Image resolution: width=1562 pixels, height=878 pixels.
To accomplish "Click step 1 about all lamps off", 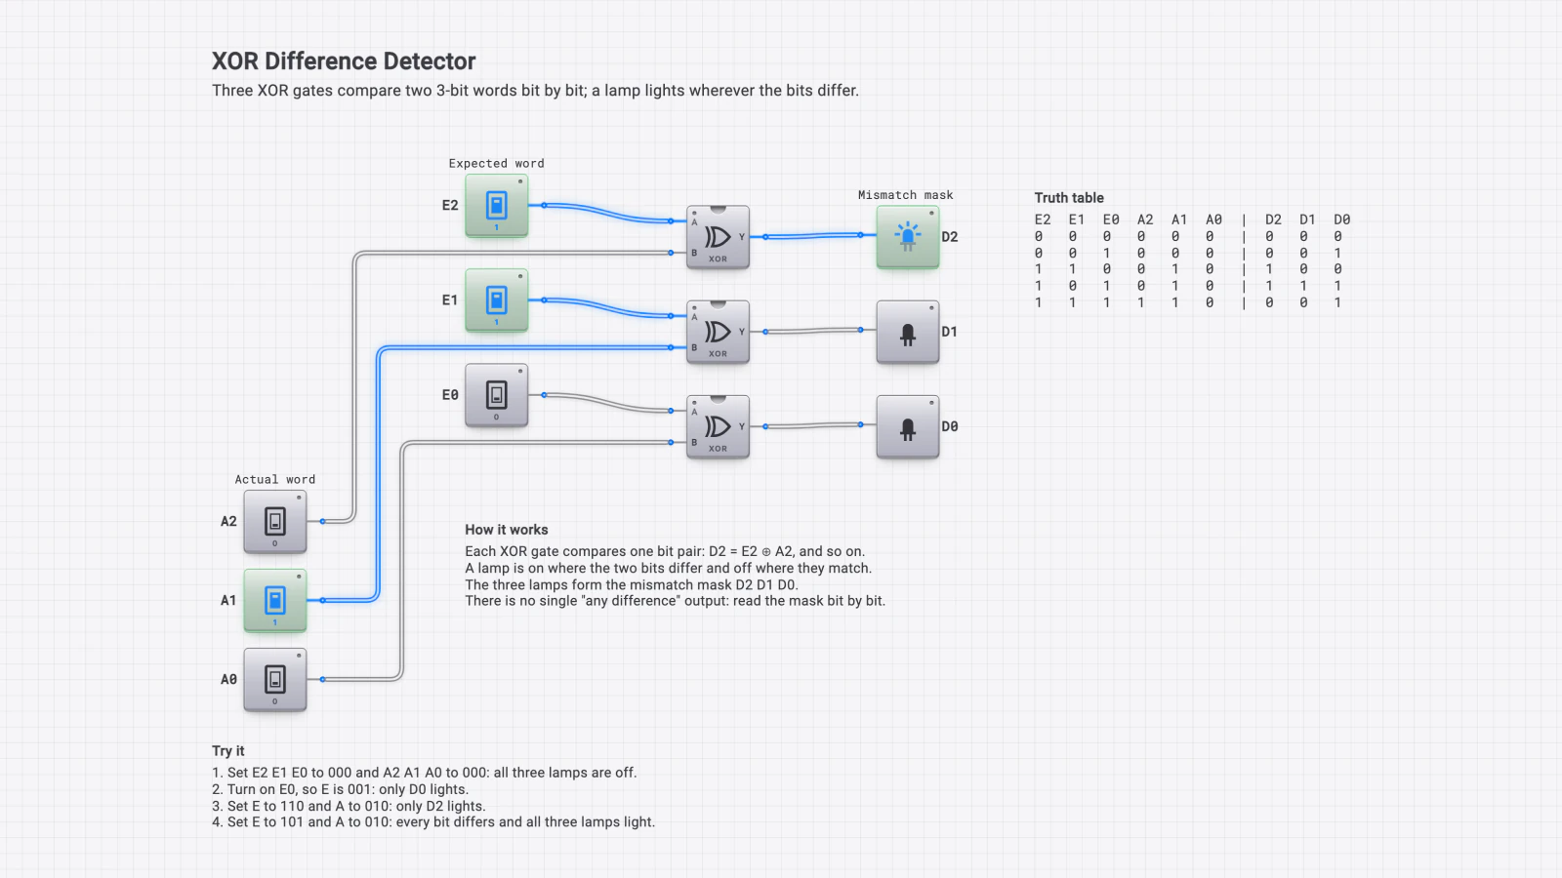I will [425, 773].
